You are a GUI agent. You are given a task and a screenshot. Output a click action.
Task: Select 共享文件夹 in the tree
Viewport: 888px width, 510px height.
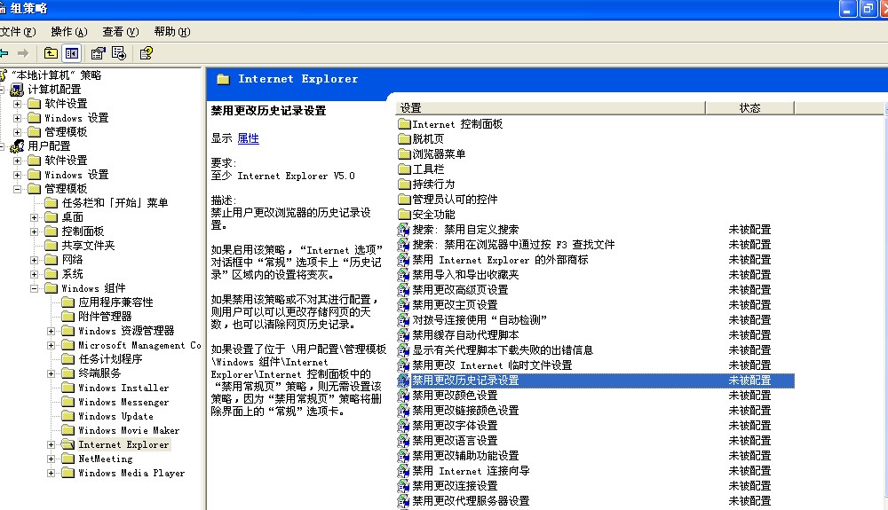click(88, 246)
